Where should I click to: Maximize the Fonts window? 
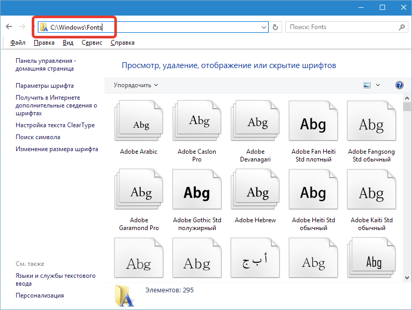click(382, 7)
